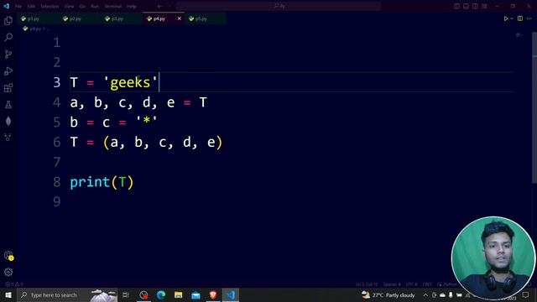The width and height of the screenshot is (537, 302).
Task: Run the Python file with play button
Action: [505, 18]
